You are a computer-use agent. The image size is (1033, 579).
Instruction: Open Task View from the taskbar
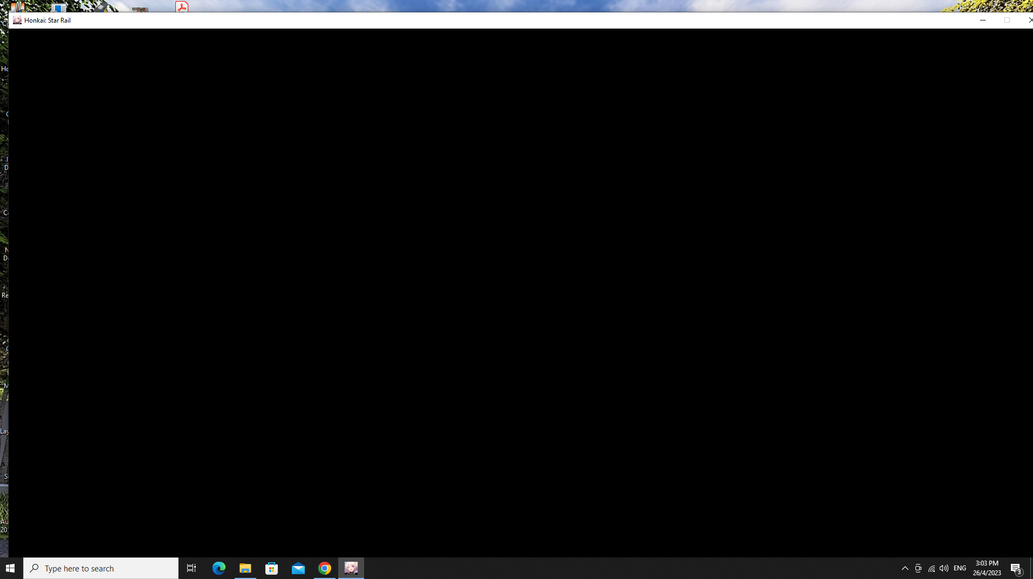191,568
